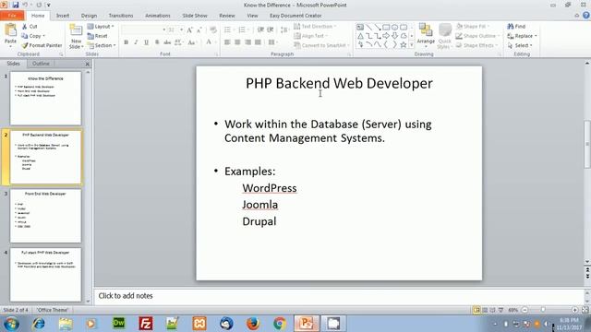591x332 pixels.
Task: Open the Help question mark icon
Action: pos(586,16)
